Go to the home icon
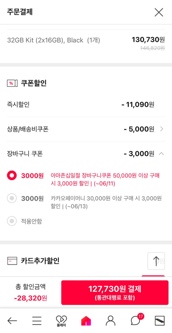The width and height of the screenshot is (172, 333). (86, 321)
